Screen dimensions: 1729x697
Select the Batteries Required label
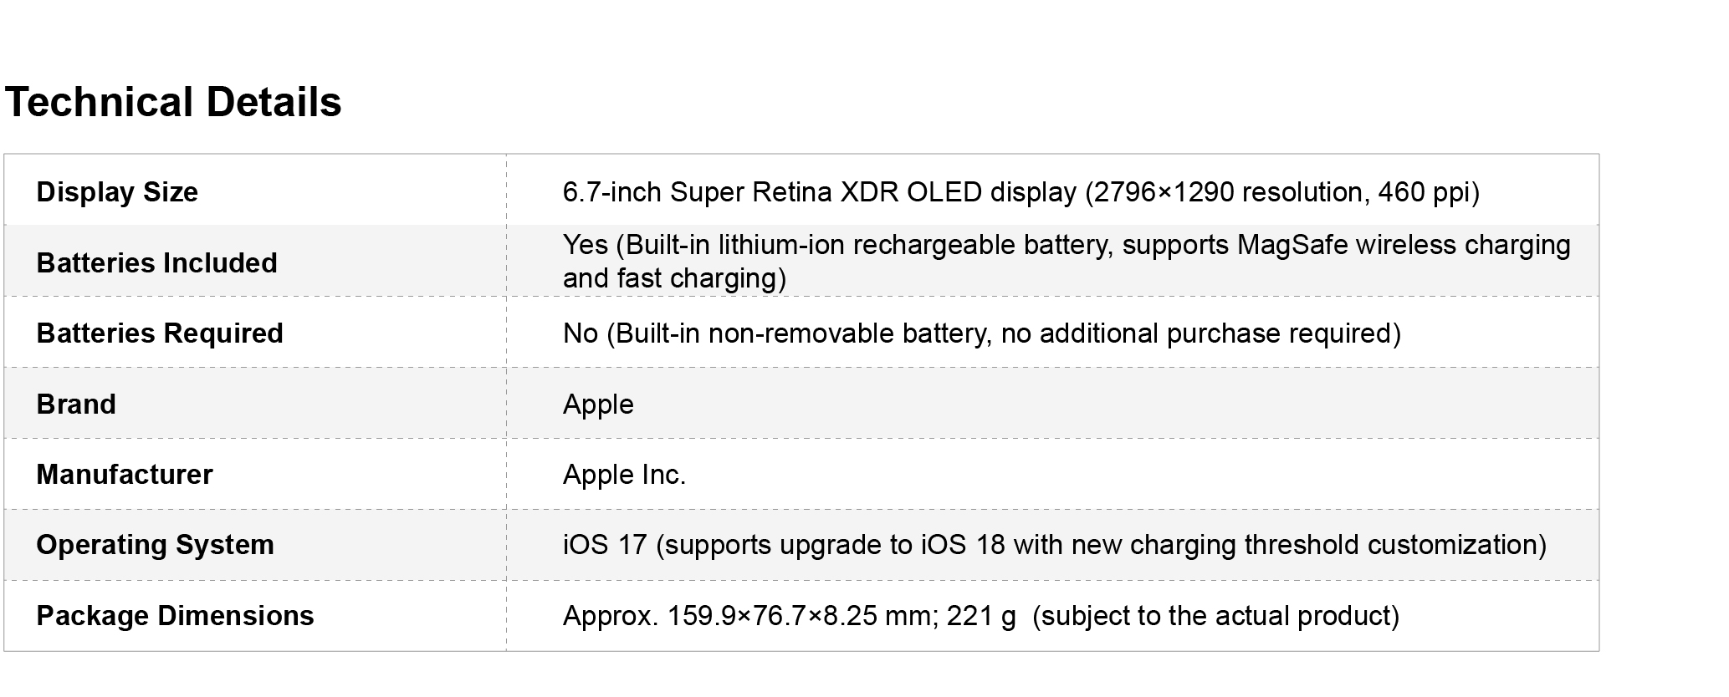coord(160,333)
